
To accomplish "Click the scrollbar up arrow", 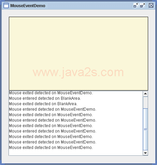I will pos(145,94).
